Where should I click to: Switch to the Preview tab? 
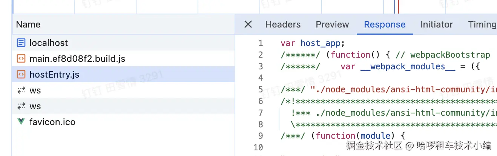332,24
